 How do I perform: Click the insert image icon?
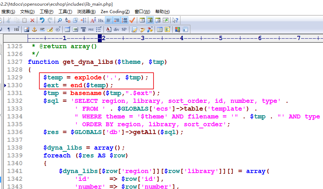[27, 29]
